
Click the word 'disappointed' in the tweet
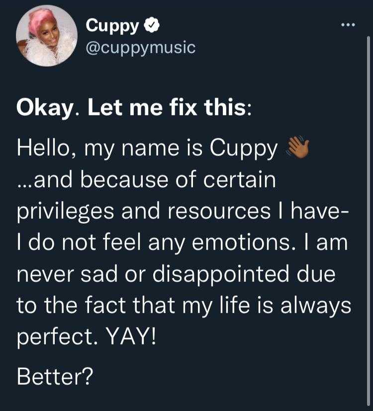tap(221, 275)
